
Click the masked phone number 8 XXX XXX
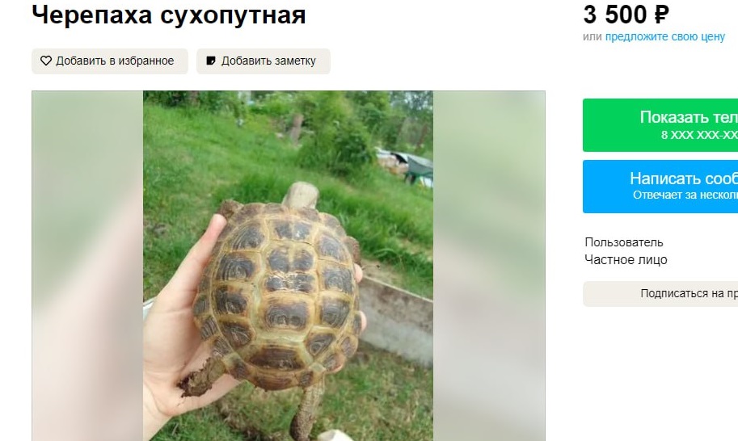point(699,135)
